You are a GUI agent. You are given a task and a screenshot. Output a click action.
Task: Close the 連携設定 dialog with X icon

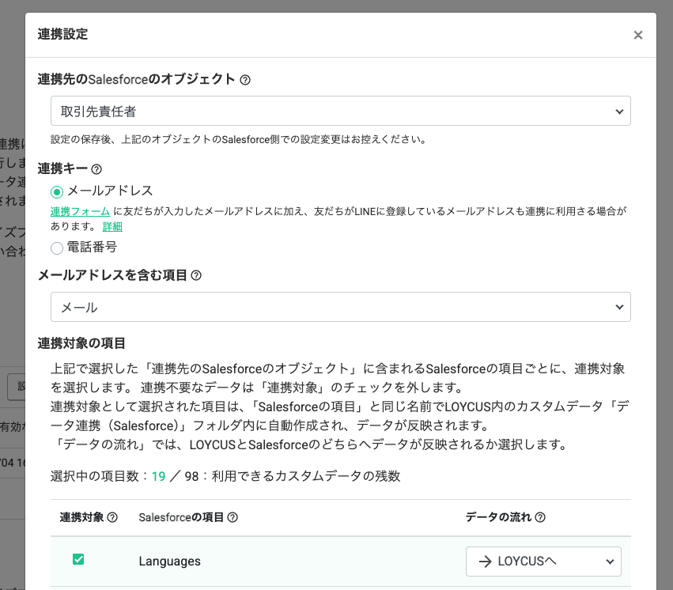coord(637,35)
